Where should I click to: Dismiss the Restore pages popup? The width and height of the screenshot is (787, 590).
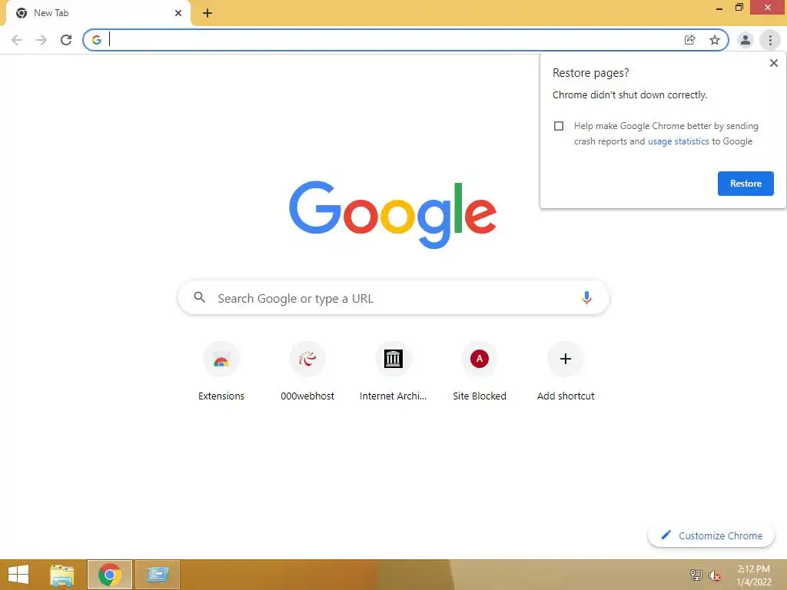pos(773,63)
